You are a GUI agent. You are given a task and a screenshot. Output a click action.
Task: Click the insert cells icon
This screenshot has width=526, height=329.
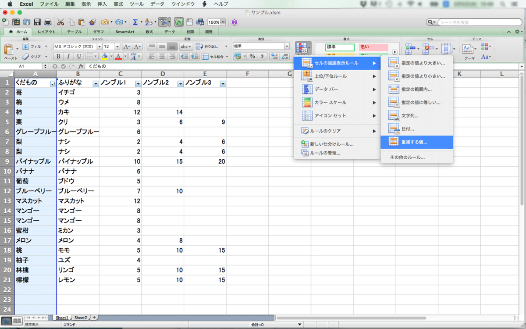pos(411,49)
